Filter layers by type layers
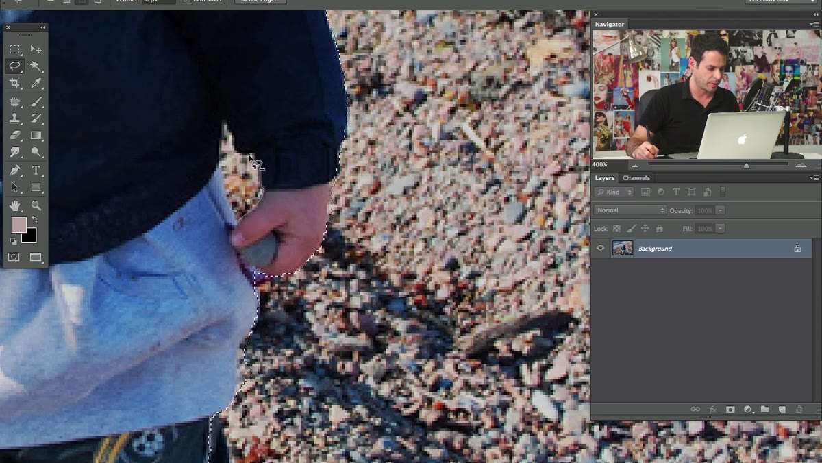Screen dimensions: 822x463 tap(676, 192)
